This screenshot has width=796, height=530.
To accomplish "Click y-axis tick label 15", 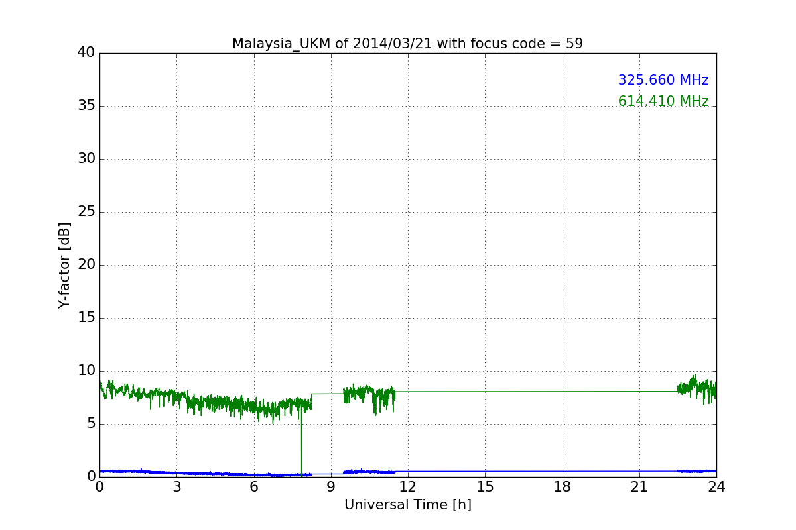I will click(86, 318).
